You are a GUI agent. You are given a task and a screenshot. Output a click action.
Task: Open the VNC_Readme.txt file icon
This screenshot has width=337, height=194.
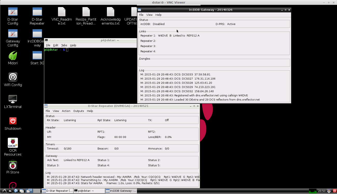point(62,16)
